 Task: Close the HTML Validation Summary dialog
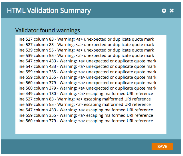[x=172, y=11]
